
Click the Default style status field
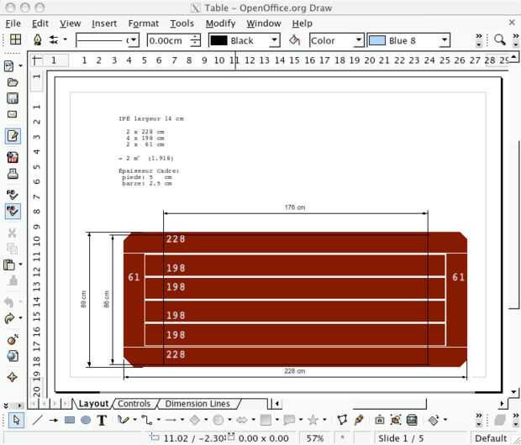(491, 438)
